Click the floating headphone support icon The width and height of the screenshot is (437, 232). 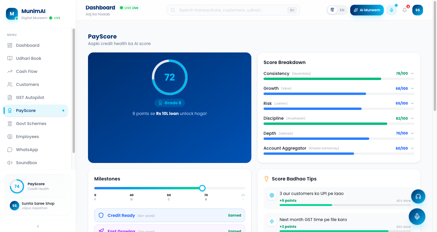418,196
